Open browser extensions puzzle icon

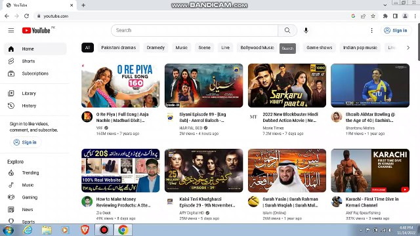385,16
